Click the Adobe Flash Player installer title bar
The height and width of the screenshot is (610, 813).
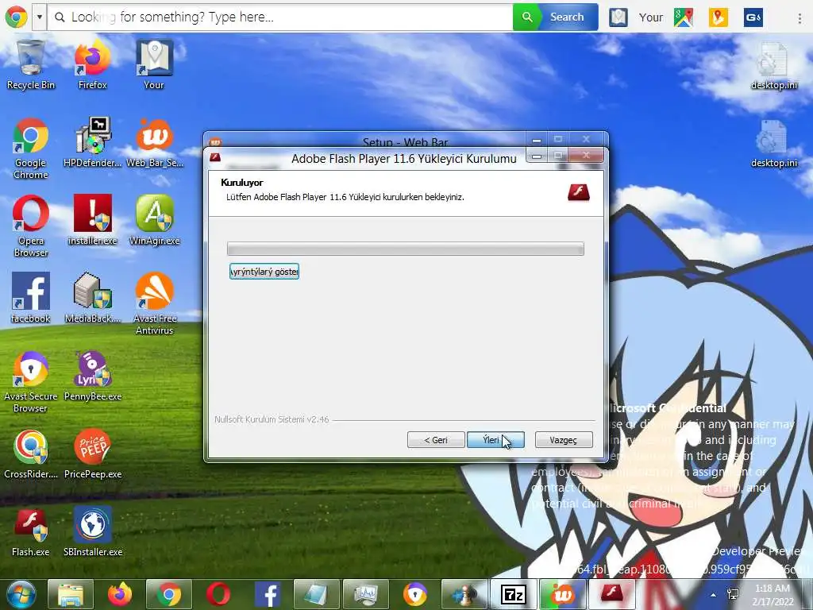click(404, 159)
